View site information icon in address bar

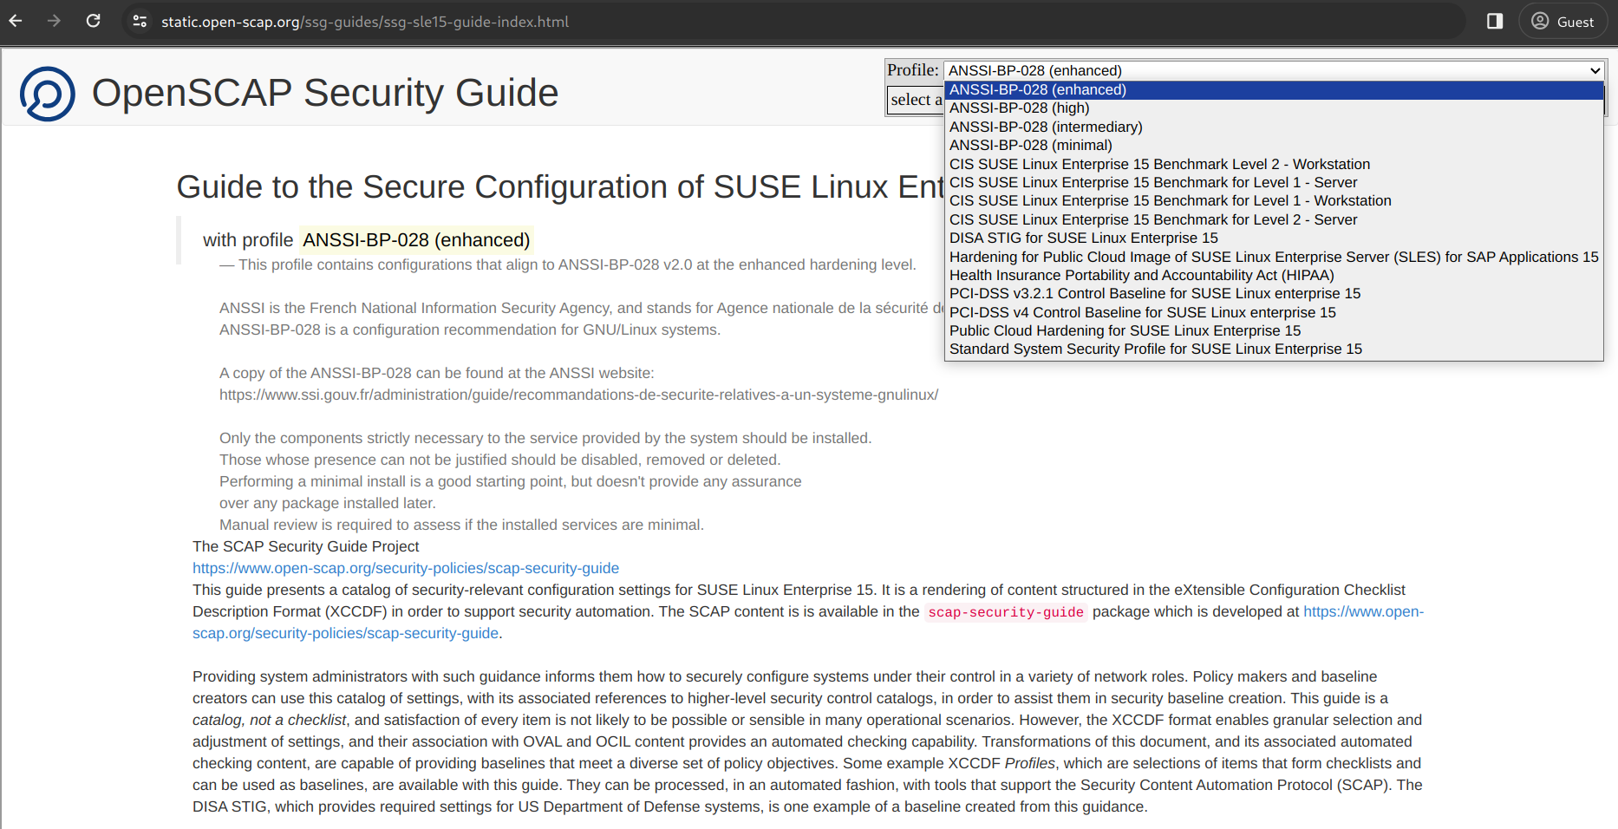(x=139, y=21)
